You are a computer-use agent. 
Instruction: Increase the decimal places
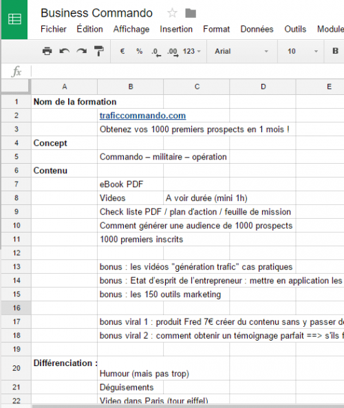click(173, 52)
